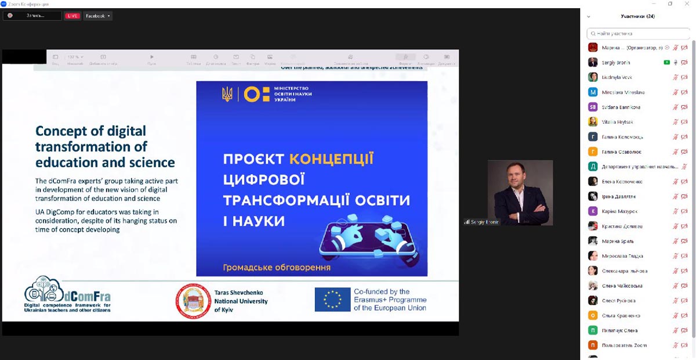
Task: Click Vitalia Hrytsak's camera-off icon
Action: tap(684, 122)
